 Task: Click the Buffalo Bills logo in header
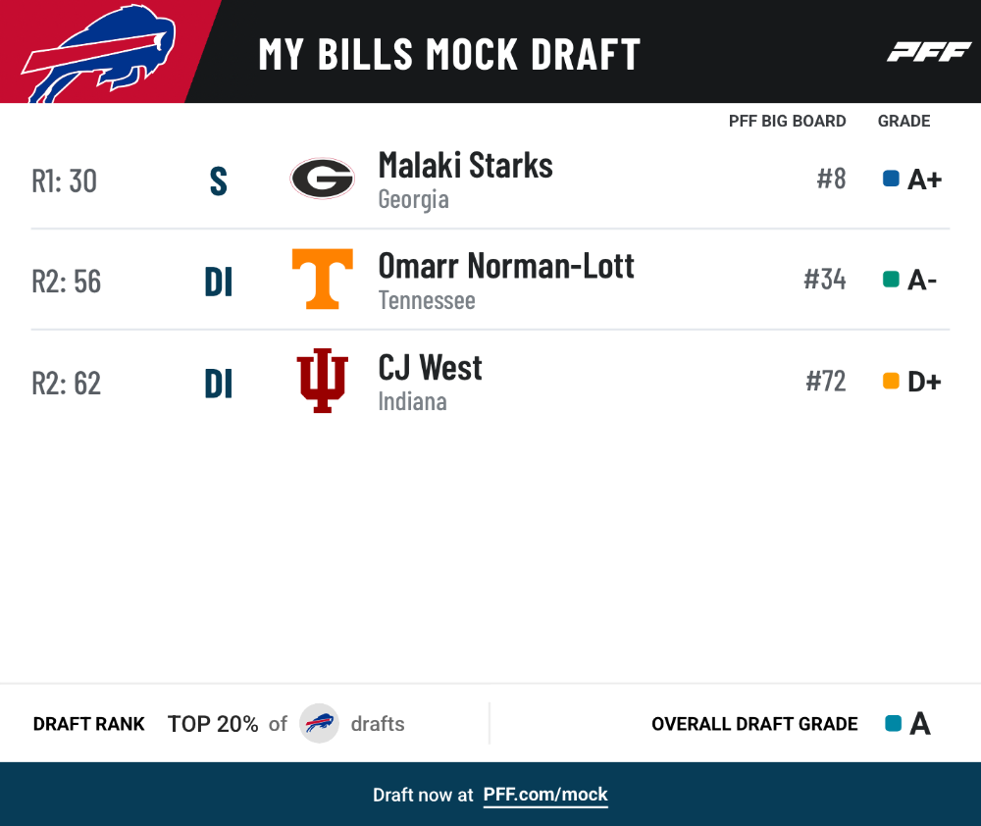coord(99,53)
